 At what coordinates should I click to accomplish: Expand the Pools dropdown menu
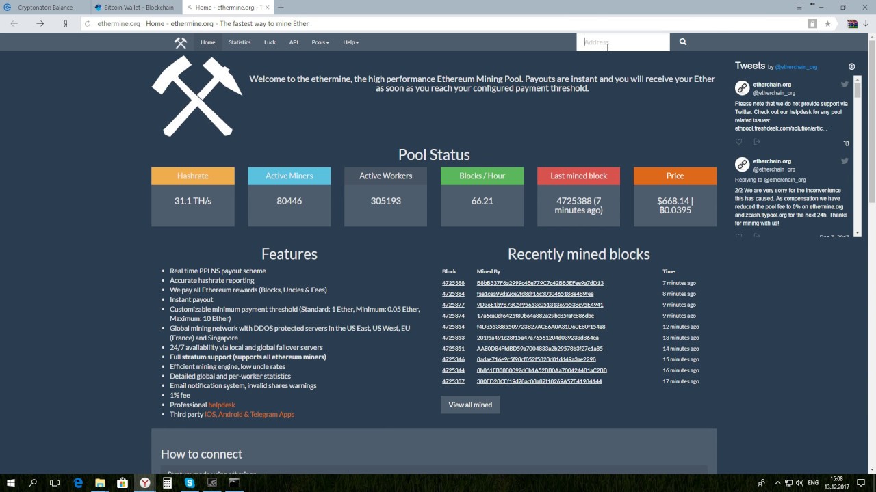coord(320,42)
